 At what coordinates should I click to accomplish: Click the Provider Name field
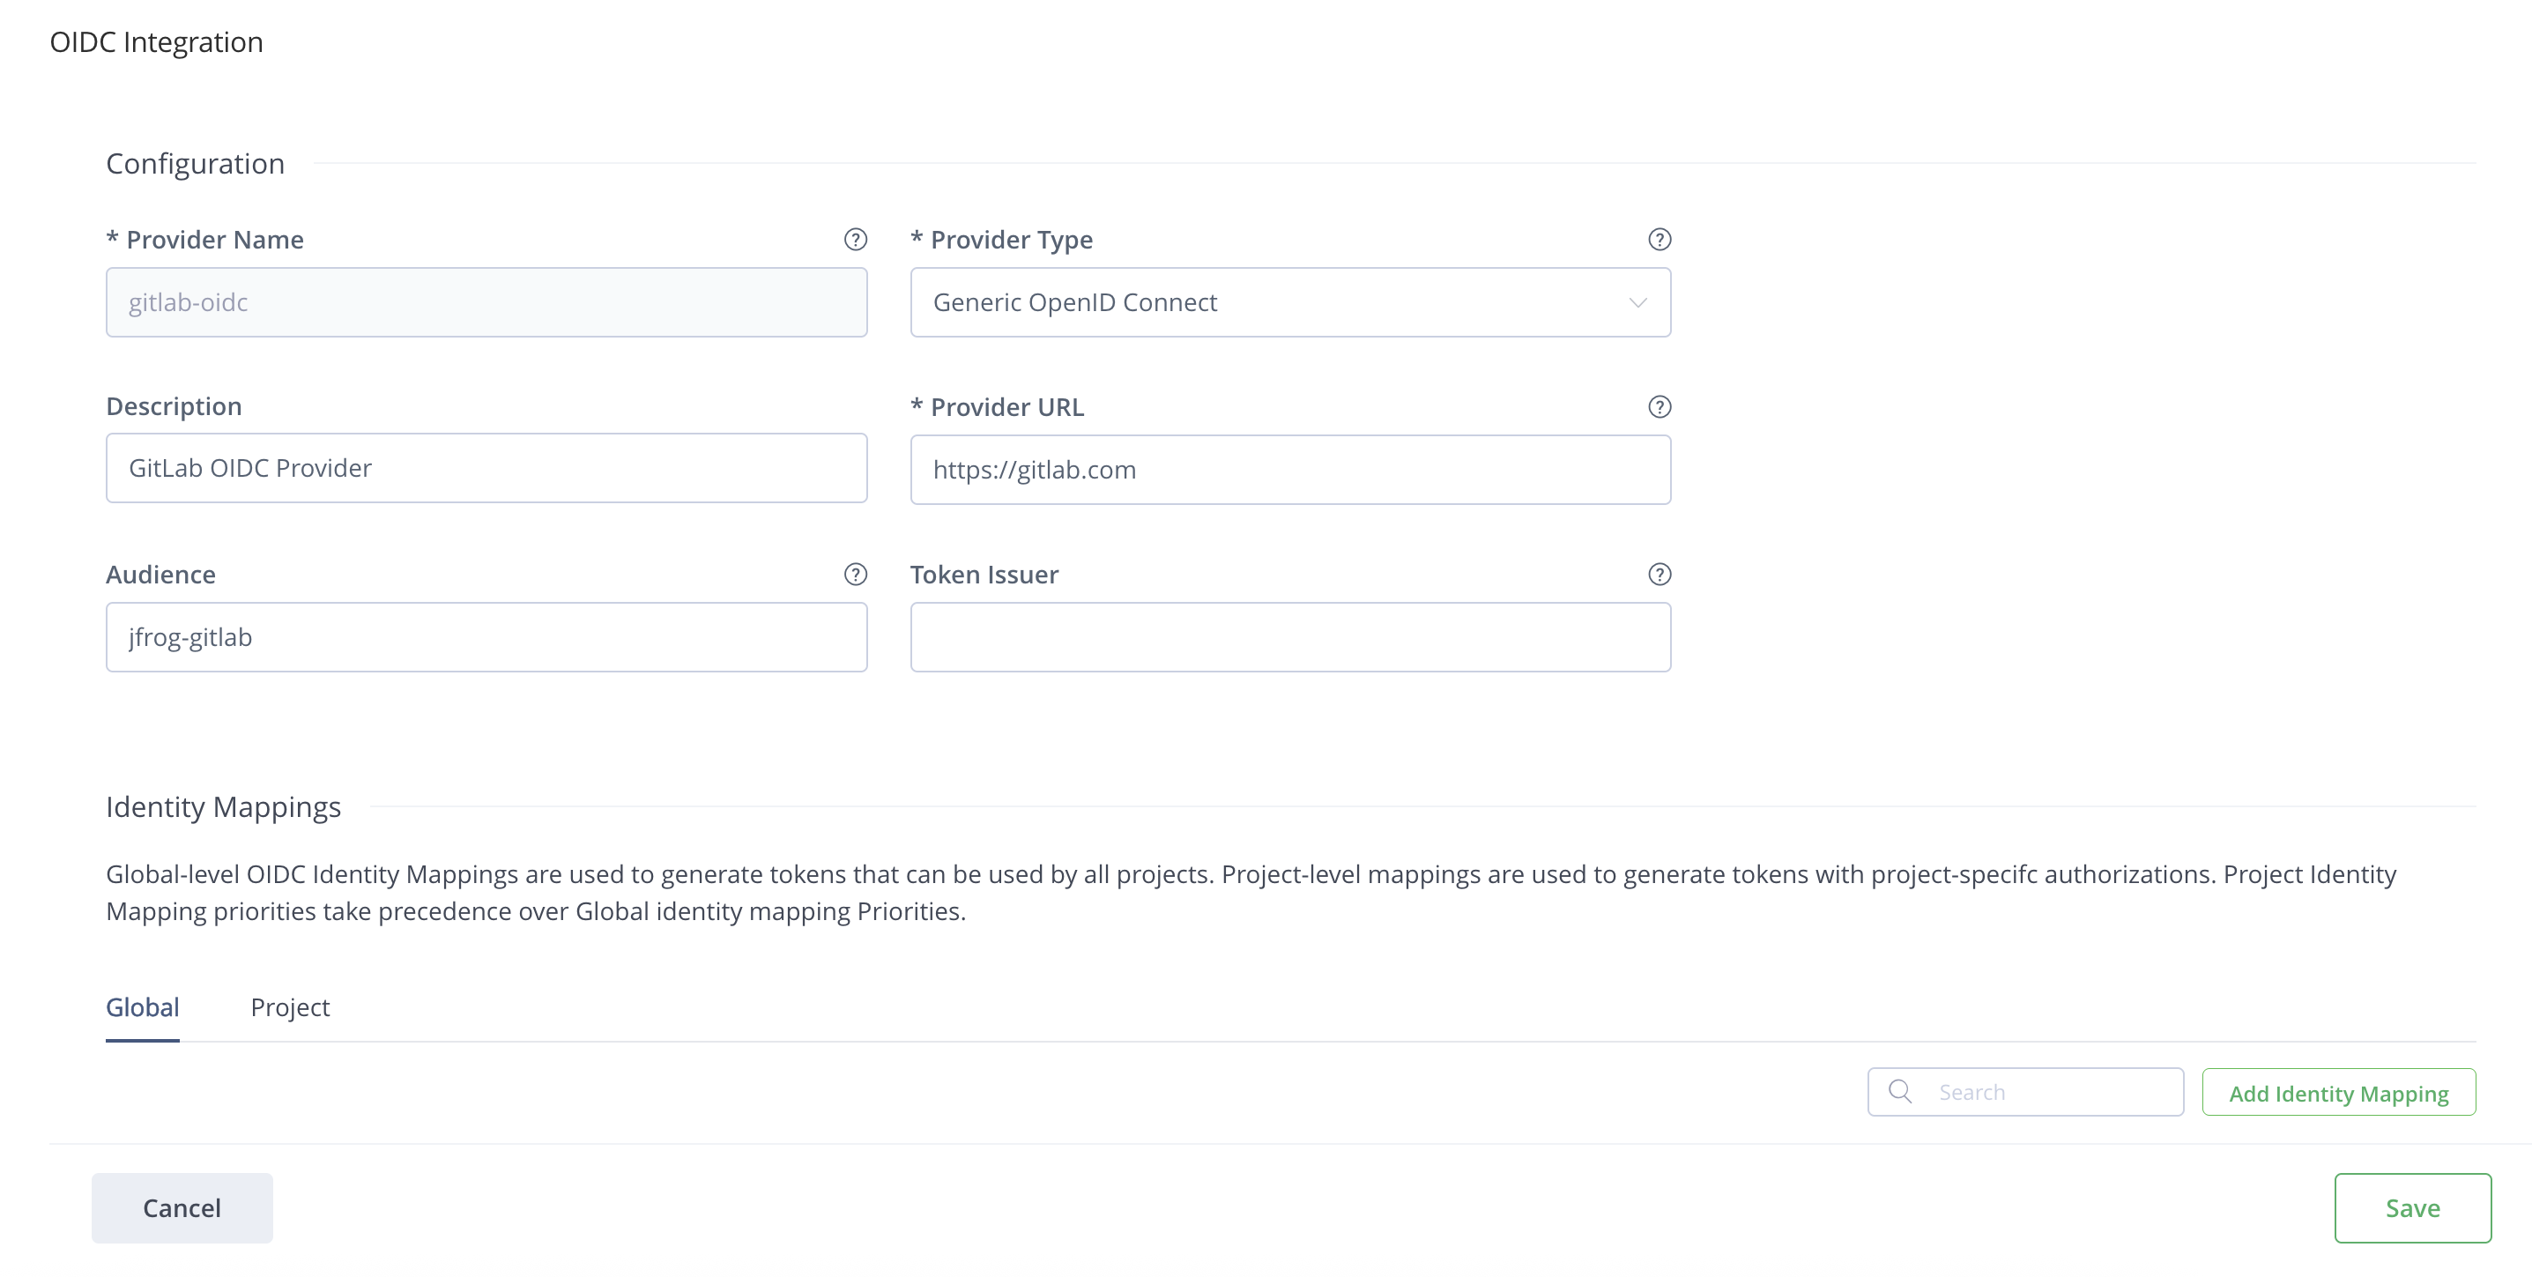pyautogui.click(x=486, y=303)
